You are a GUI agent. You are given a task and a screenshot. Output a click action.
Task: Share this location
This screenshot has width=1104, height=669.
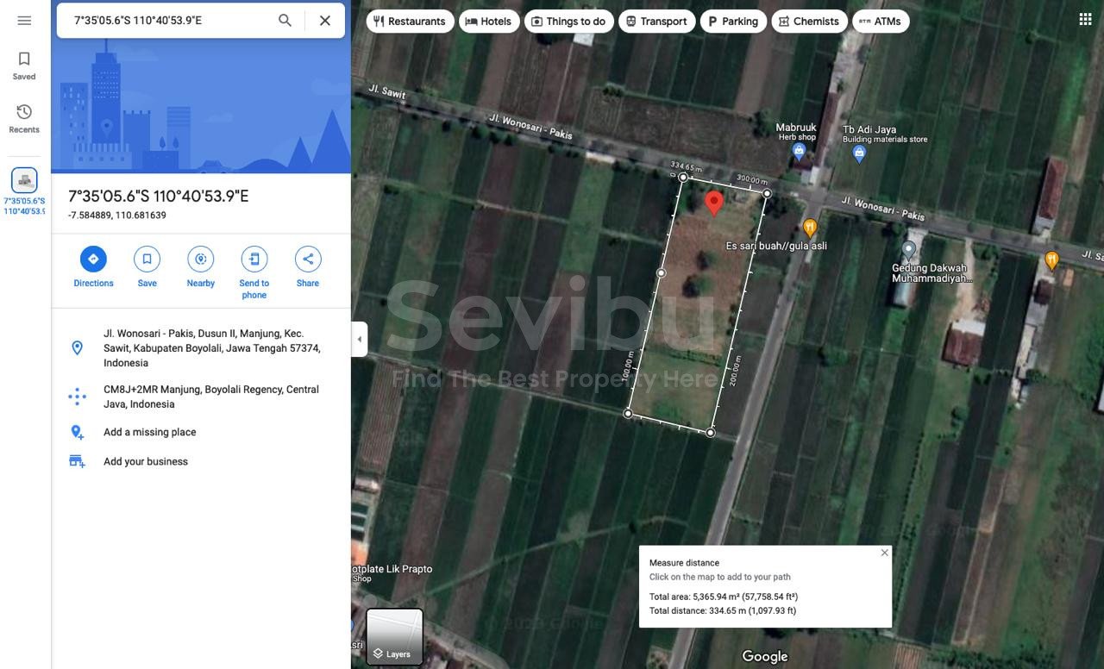[x=307, y=259]
